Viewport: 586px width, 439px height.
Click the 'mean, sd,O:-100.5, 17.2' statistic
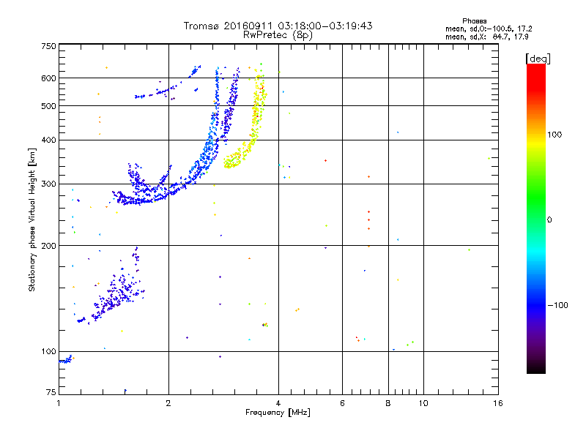[489, 29]
